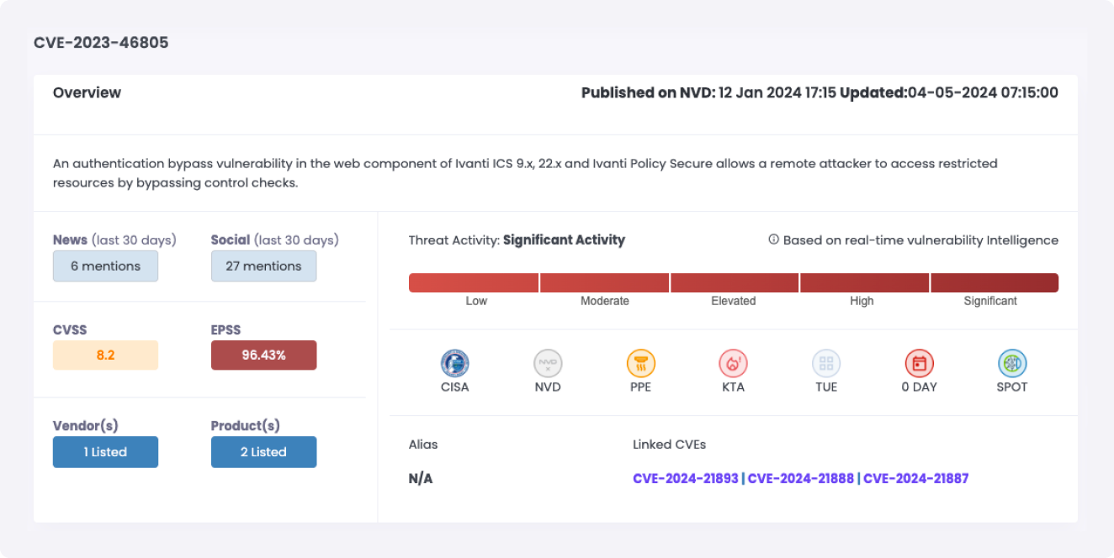Select the CVE-2023-46805 page title
Screen dimensions: 1114x558
point(100,42)
